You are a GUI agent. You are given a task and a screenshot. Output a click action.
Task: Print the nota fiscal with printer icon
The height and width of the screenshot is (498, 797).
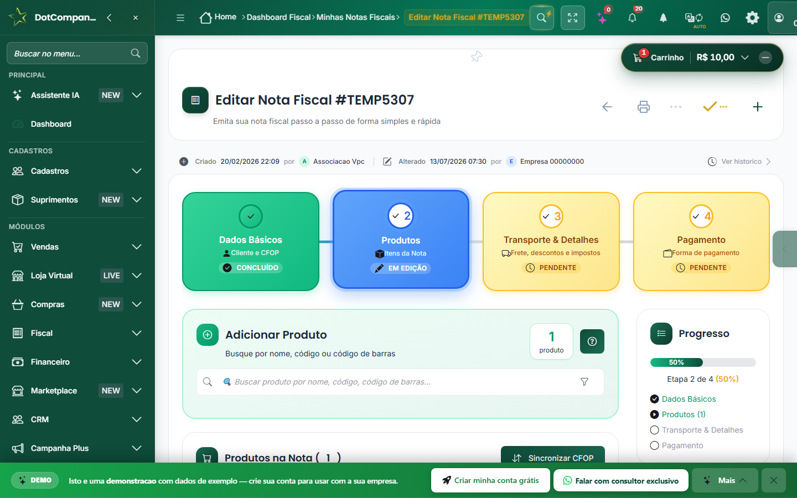pyautogui.click(x=643, y=107)
